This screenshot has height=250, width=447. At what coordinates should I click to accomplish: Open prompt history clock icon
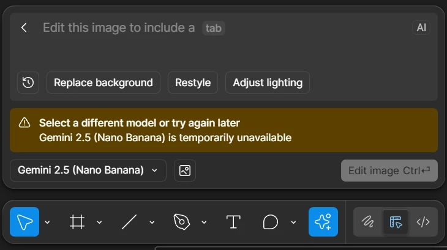point(28,83)
